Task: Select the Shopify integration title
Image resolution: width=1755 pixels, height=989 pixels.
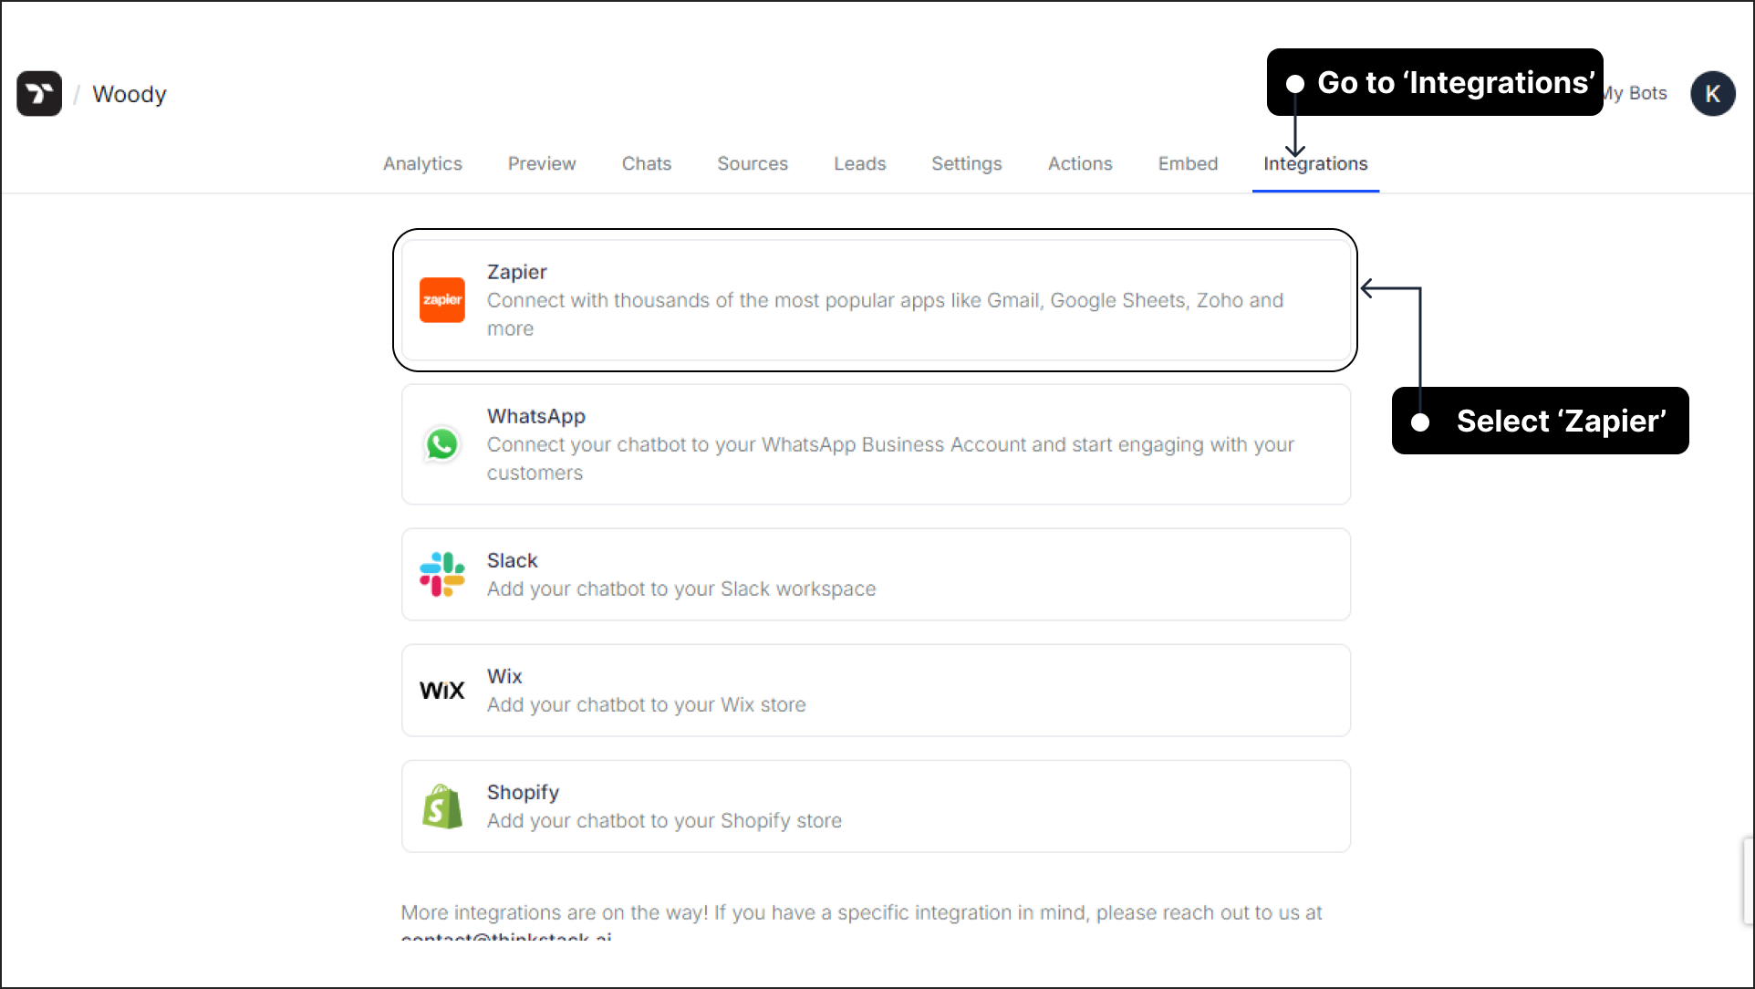Action: 523,792
